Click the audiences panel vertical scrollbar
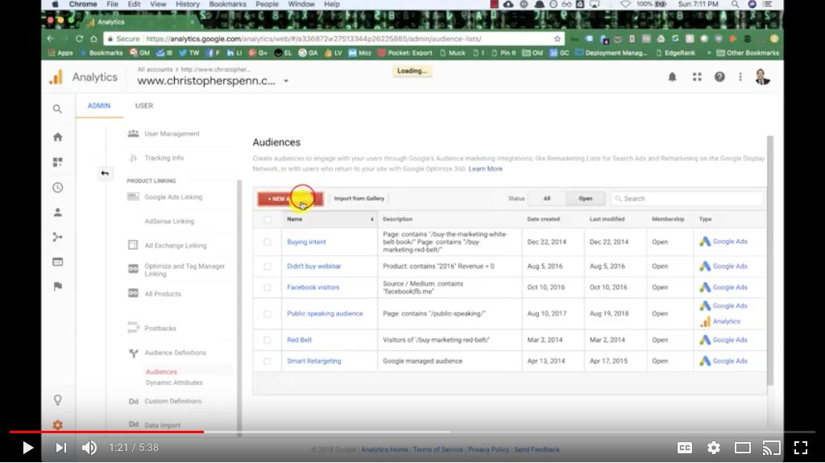The height and width of the screenshot is (463, 825). 769,260
